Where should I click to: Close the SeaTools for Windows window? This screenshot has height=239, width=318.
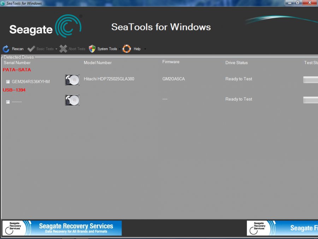click(310, 3)
